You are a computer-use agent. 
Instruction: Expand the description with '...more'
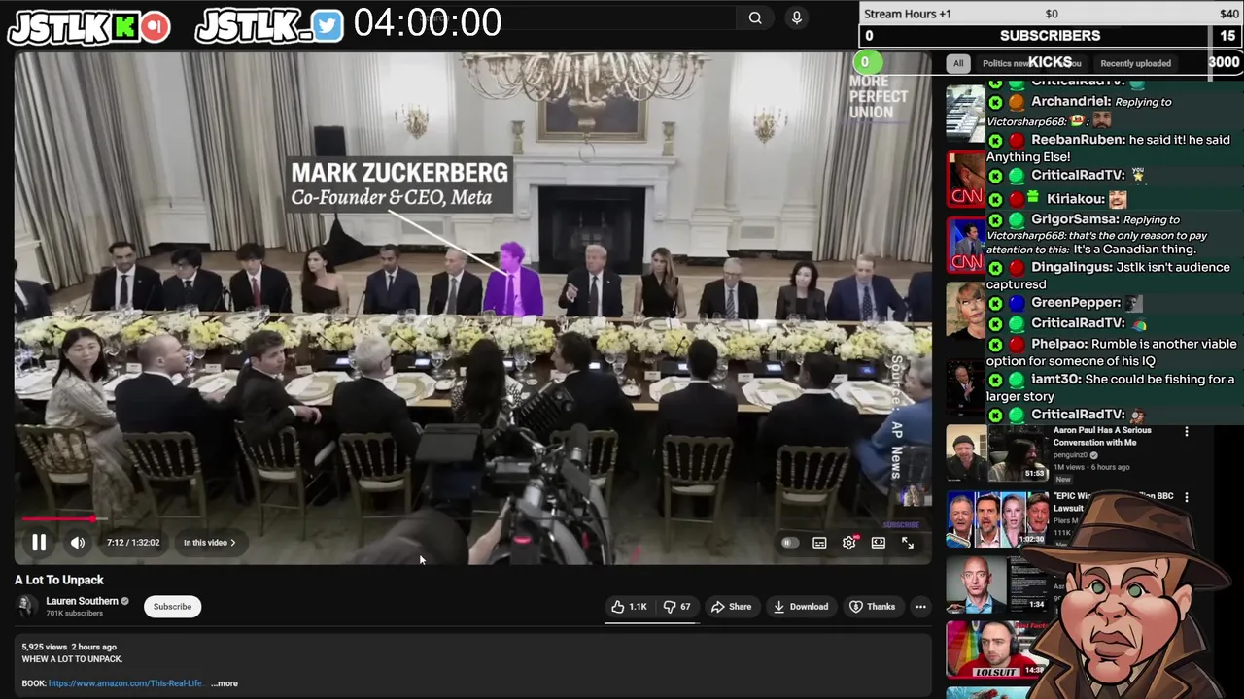point(224,683)
